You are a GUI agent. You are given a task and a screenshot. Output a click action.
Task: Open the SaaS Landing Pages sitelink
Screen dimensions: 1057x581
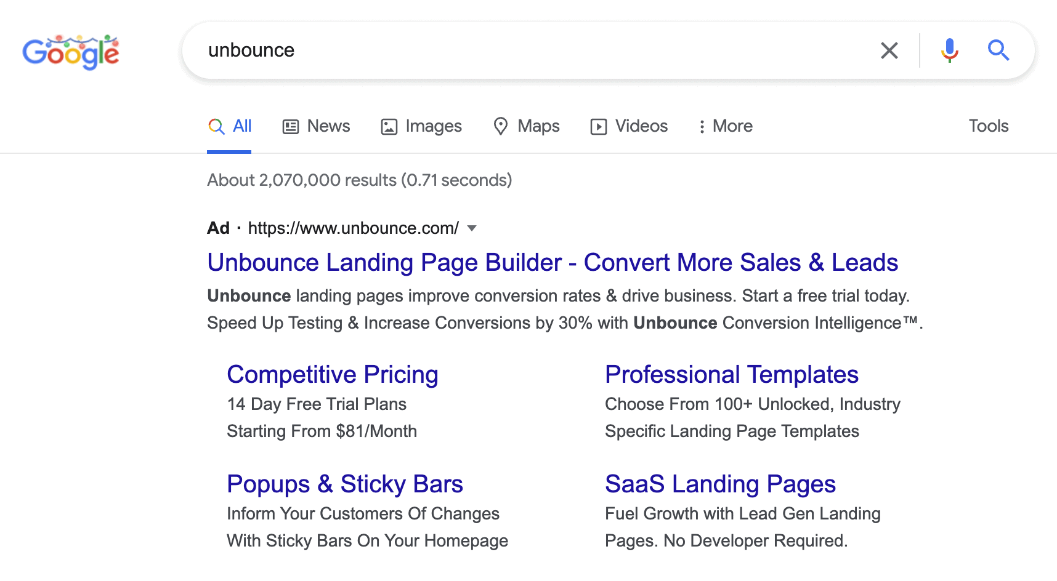pos(721,484)
